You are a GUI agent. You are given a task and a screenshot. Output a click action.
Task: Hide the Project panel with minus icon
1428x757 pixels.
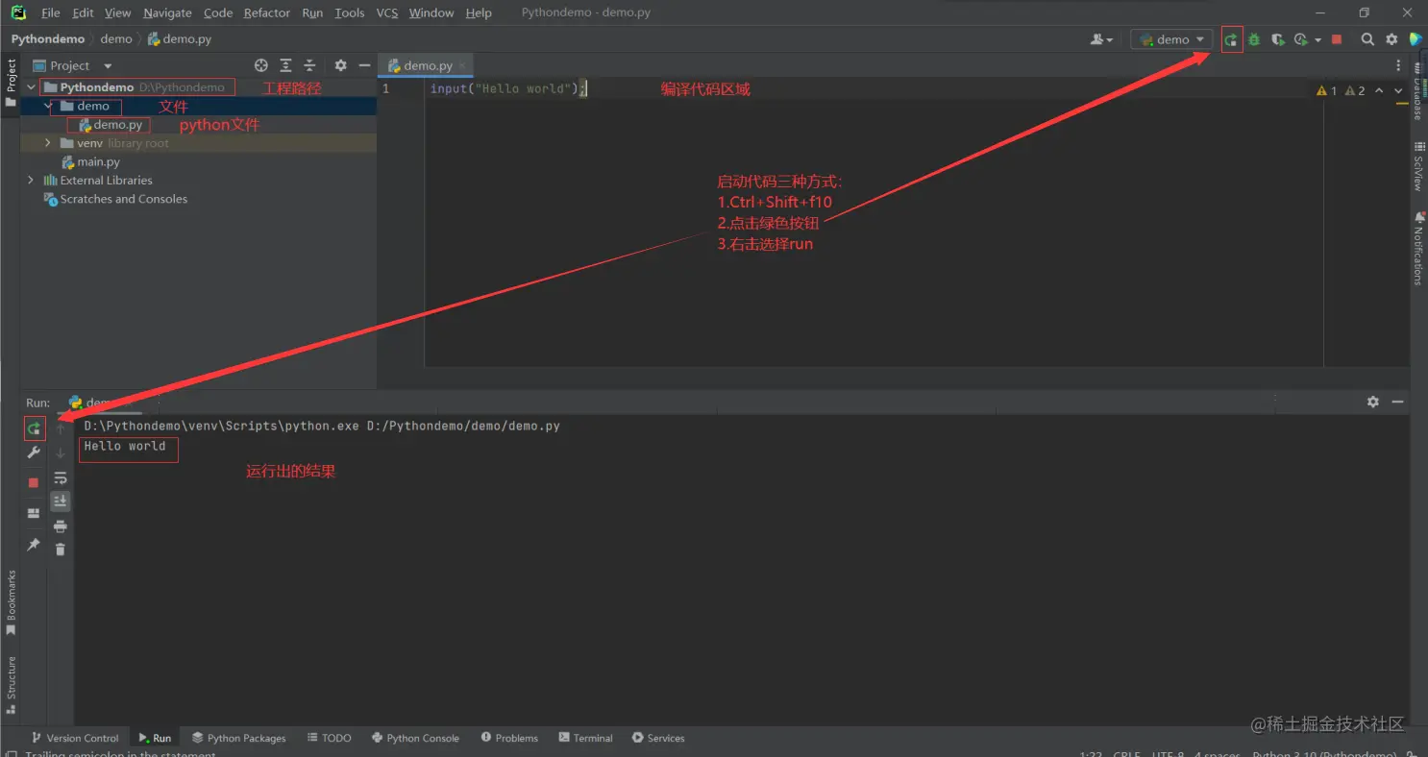[364, 65]
